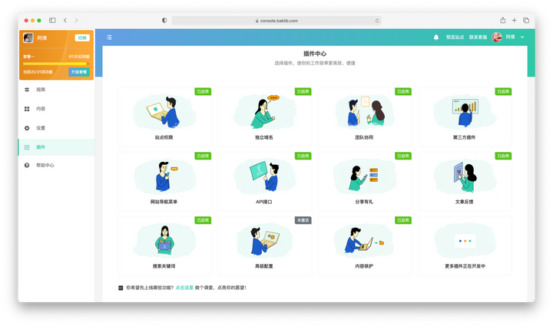The height and width of the screenshot is (326, 553).
Task: Open the 网站导航菜单 plugin card
Action: 164,181
